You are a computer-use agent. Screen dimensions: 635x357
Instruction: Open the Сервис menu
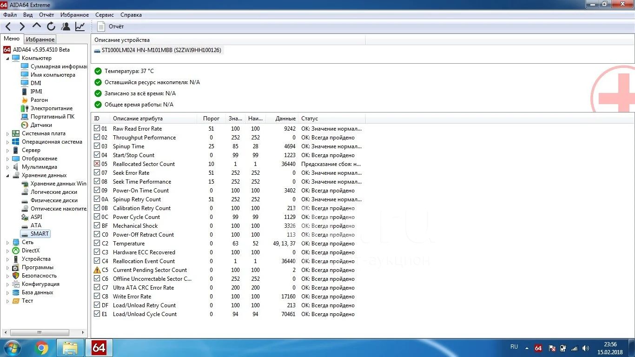click(105, 15)
